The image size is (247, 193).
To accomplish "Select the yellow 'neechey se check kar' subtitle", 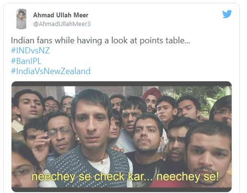I will [x=125, y=177].
